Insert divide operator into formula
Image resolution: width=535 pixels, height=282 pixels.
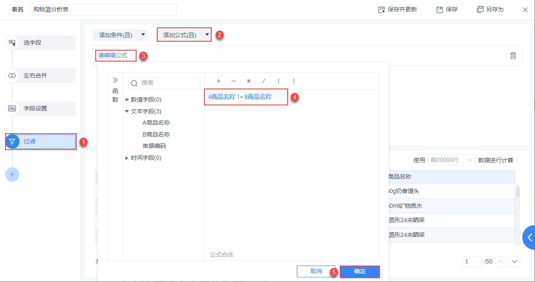(264, 81)
